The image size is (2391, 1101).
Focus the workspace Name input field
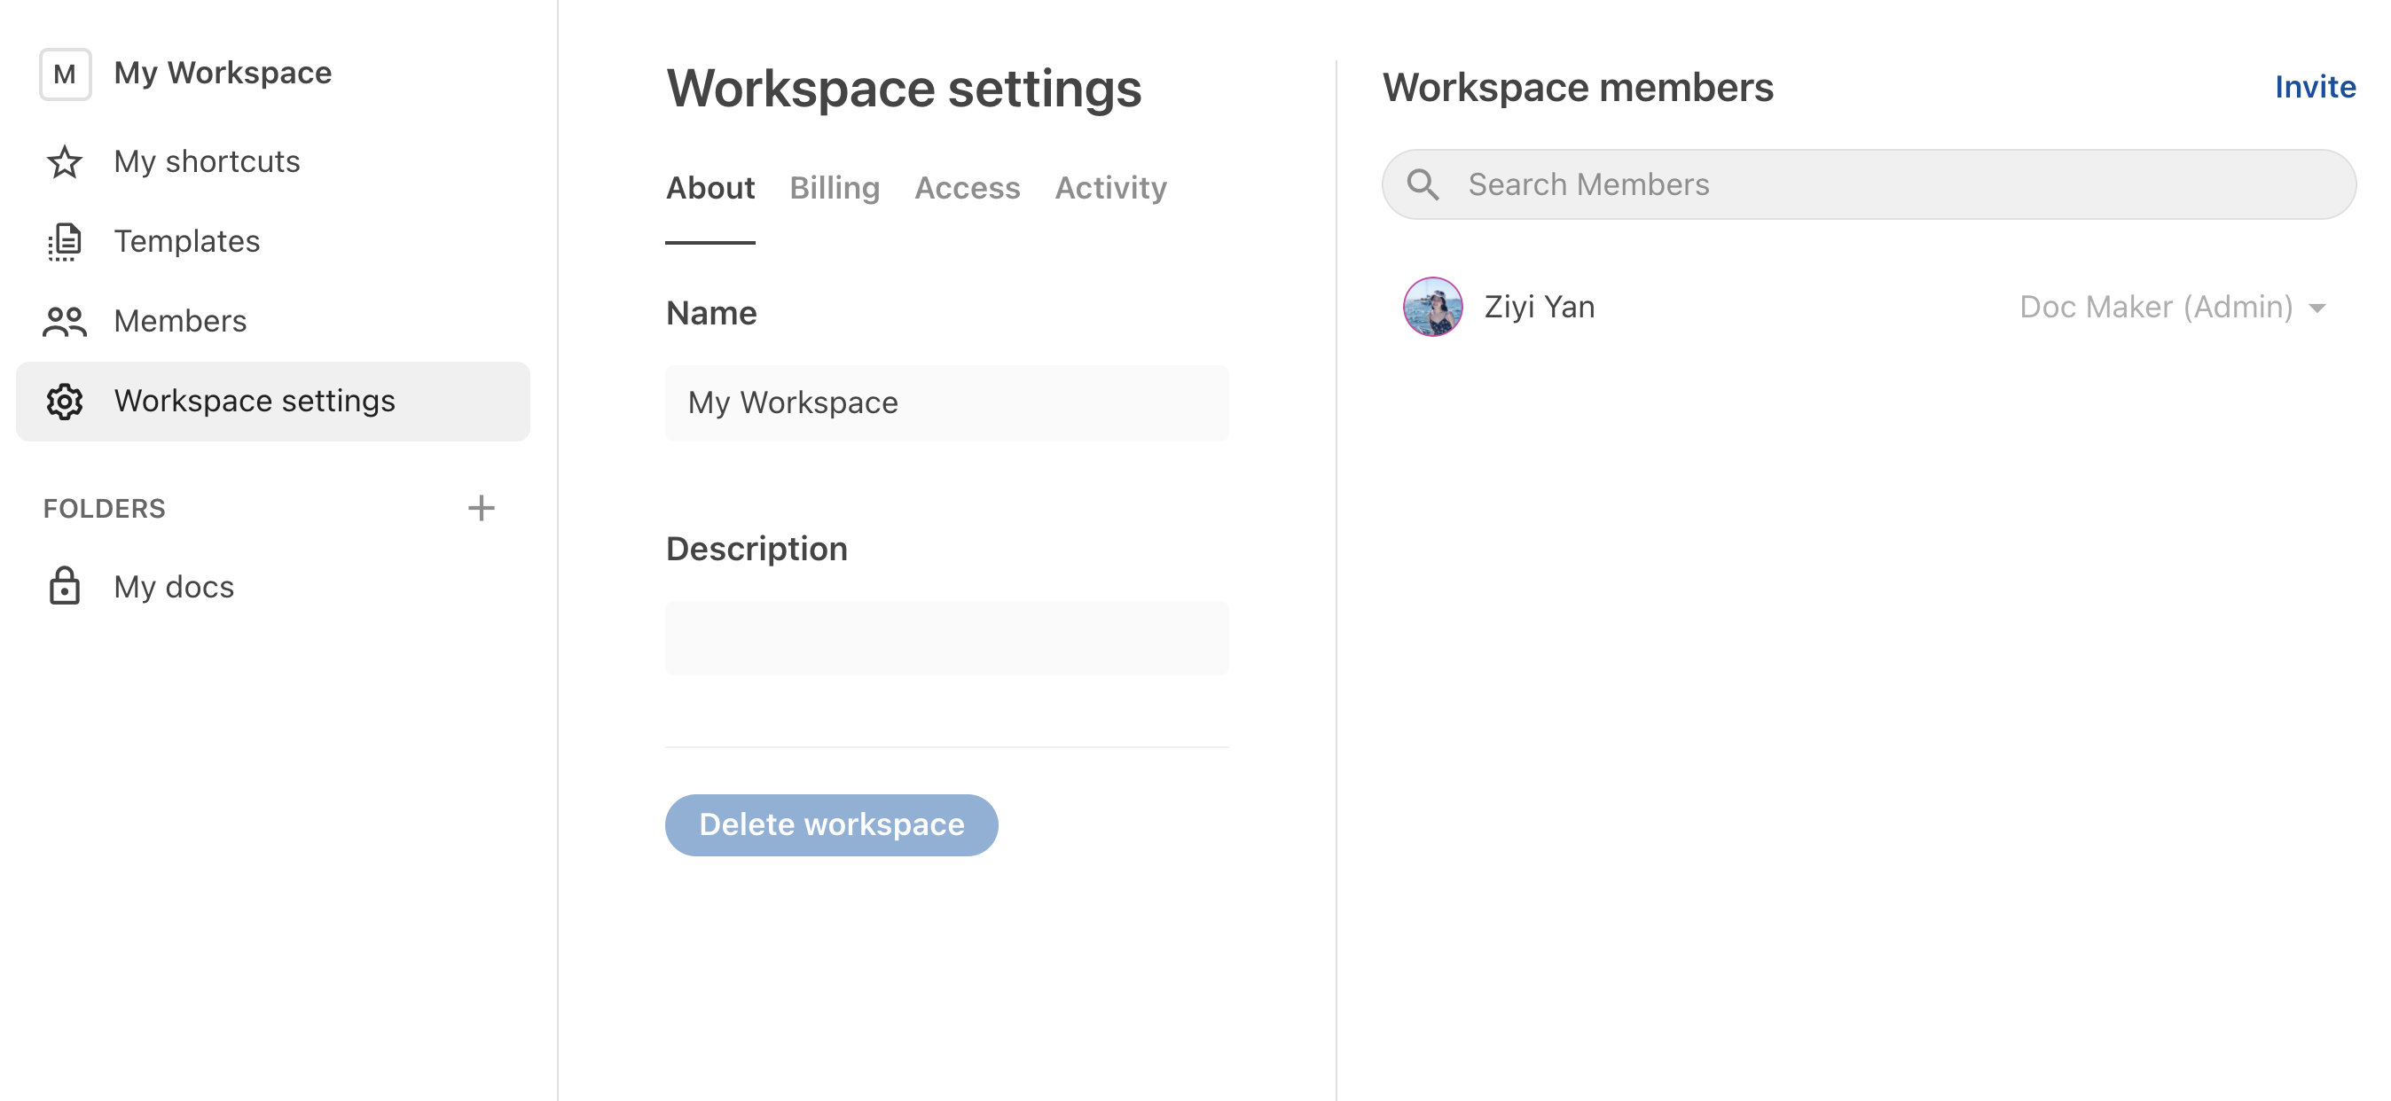point(945,403)
